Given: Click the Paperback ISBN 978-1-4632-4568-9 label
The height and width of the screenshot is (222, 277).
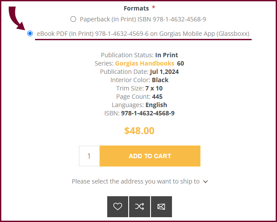Looking at the screenshot, I should (143, 19).
